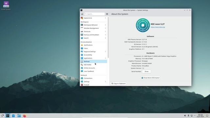Viewport: 210px width, 118px height.
Task: Open the Appearance settings icon
Action: tap(82, 18)
